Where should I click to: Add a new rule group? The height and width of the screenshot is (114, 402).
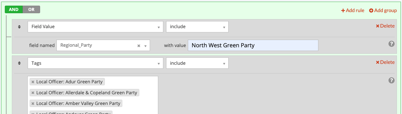[383, 10]
